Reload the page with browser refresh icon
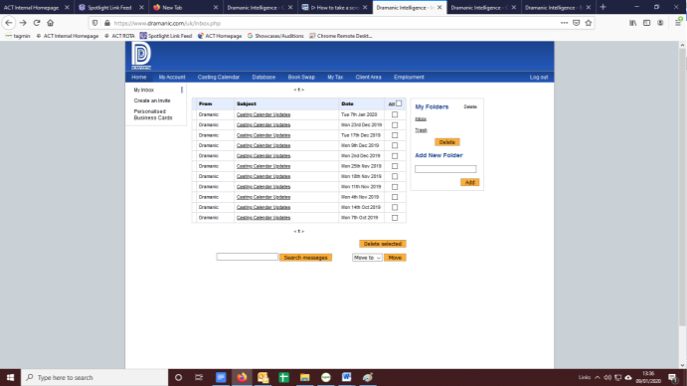The width and height of the screenshot is (687, 386). tap(37, 23)
